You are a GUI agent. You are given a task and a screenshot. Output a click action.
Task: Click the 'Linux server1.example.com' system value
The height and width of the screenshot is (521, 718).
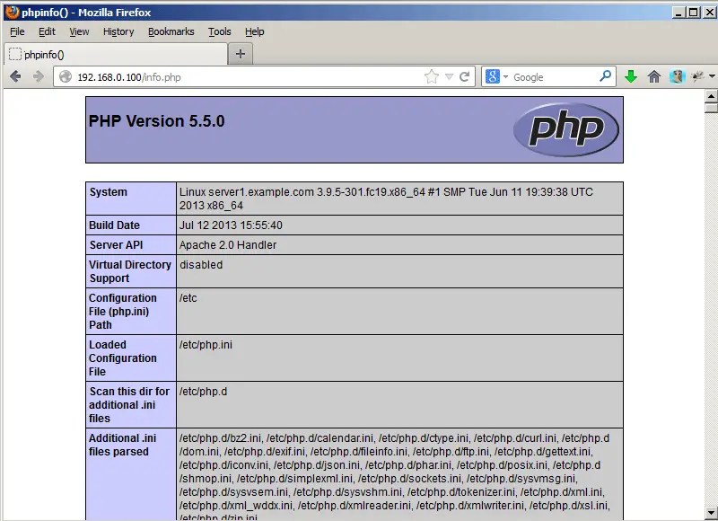(386, 199)
